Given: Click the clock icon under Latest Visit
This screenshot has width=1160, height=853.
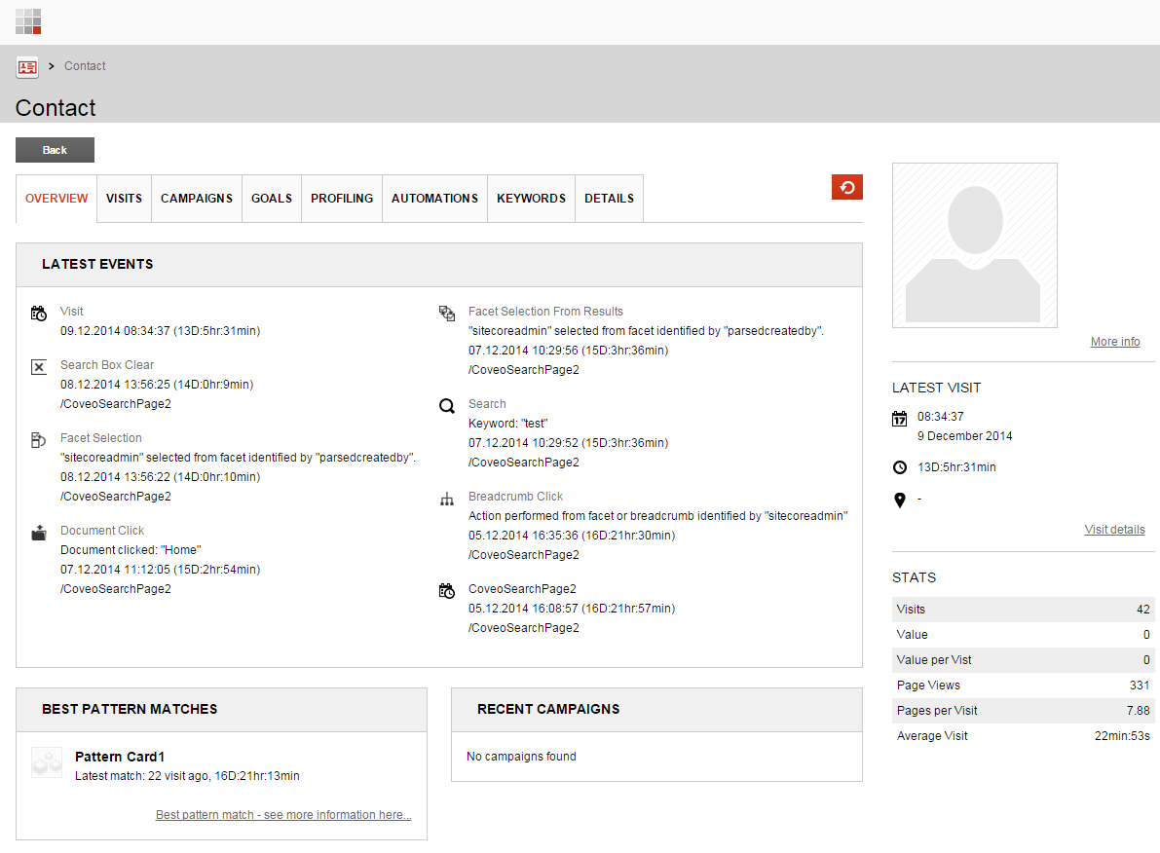Looking at the screenshot, I should 899,467.
